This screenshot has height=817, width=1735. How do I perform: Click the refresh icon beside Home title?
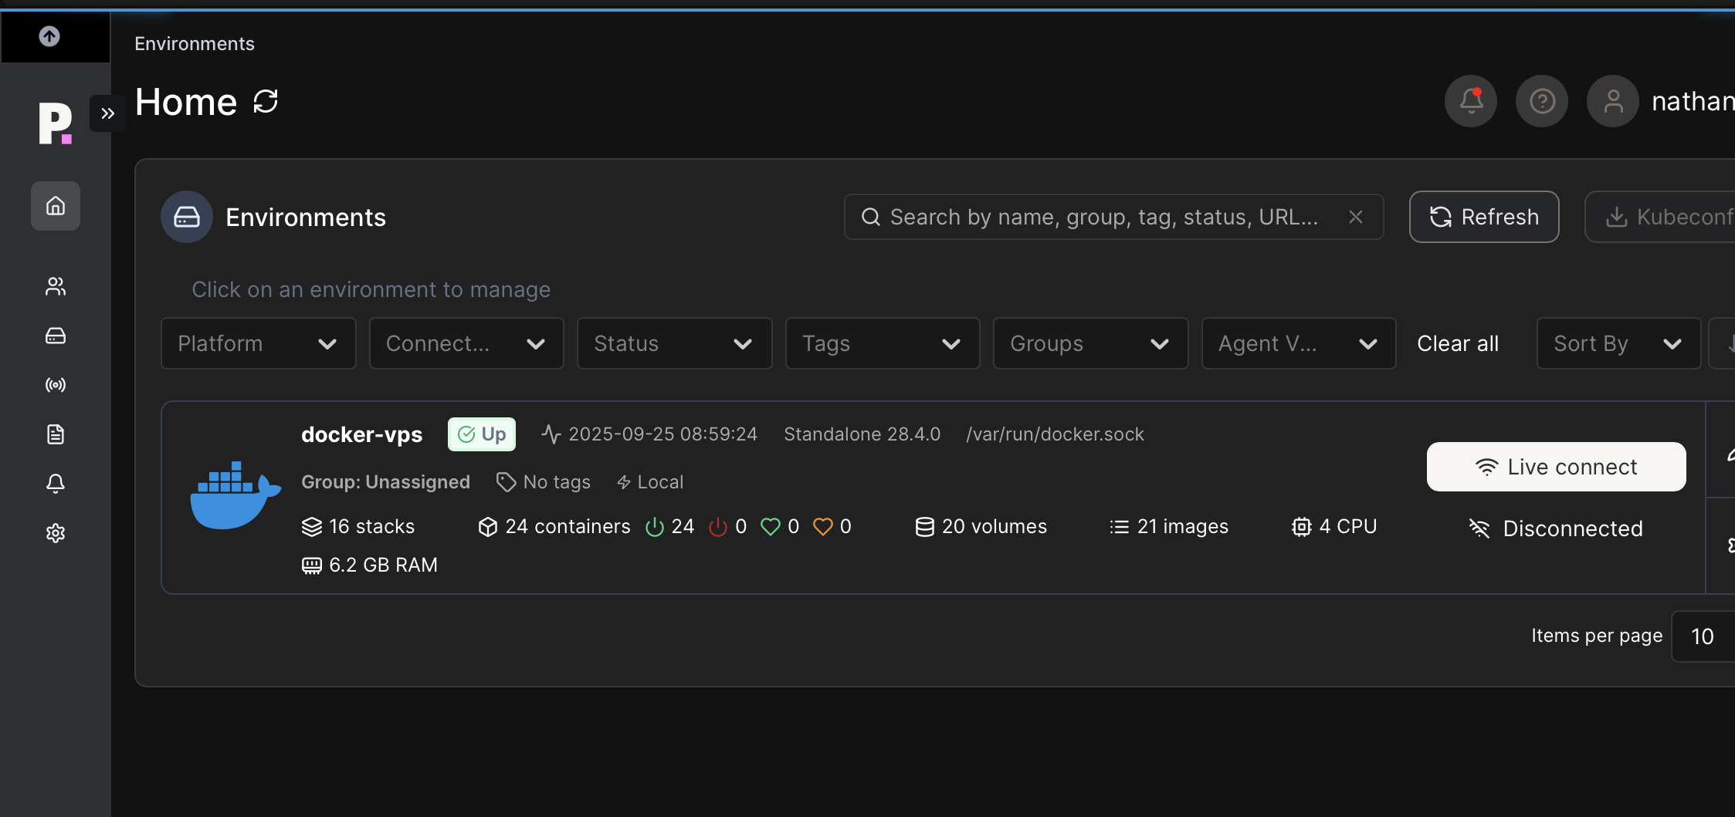click(x=266, y=102)
